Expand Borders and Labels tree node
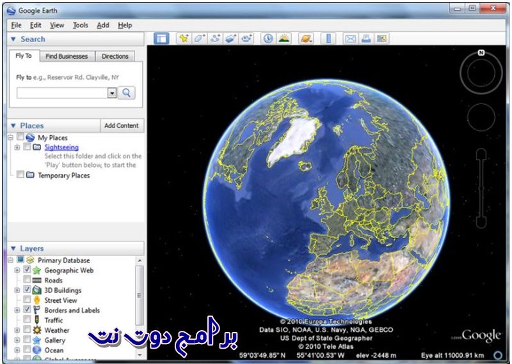Viewport: 512px width, 364px height. point(17,310)
